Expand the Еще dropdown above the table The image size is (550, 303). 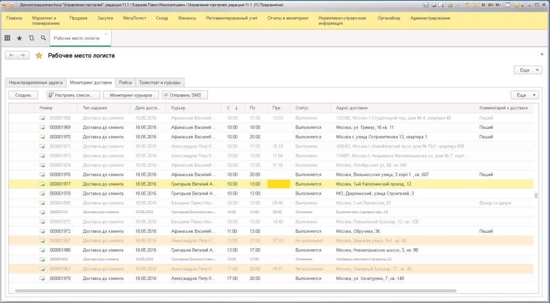(x=525, y=95)
